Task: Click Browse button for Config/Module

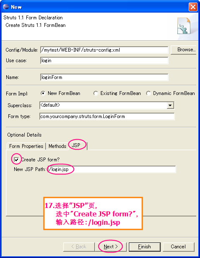Action: [x=183, y=50]
